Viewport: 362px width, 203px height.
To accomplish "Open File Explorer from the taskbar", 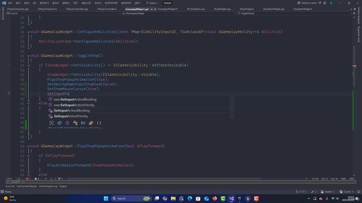I will point(173,198).
